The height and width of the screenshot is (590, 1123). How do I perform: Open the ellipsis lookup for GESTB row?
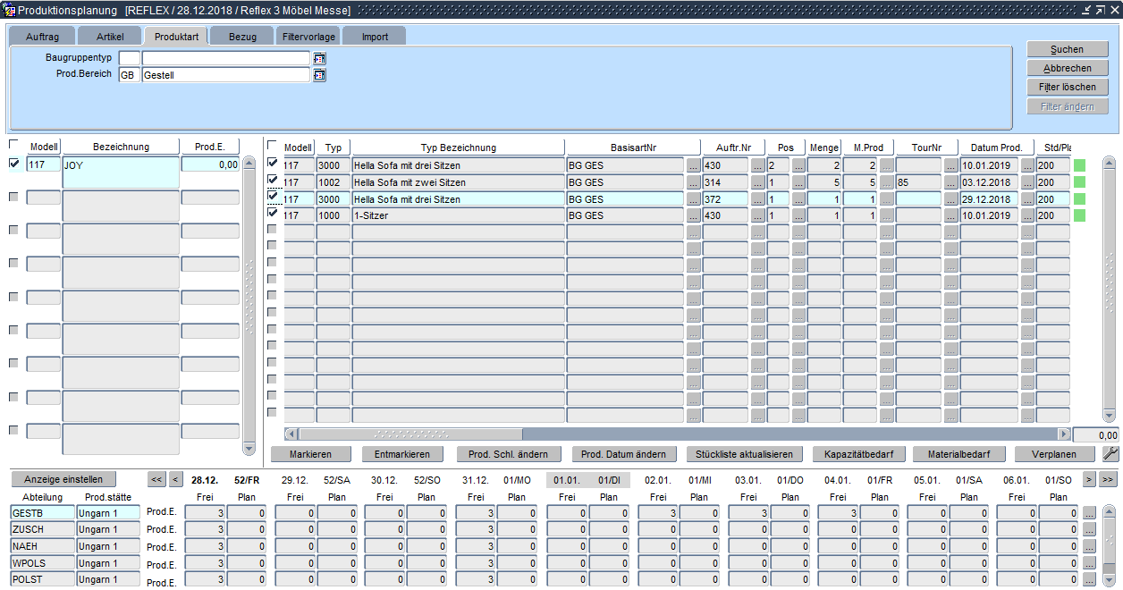tap(1089, 513)
